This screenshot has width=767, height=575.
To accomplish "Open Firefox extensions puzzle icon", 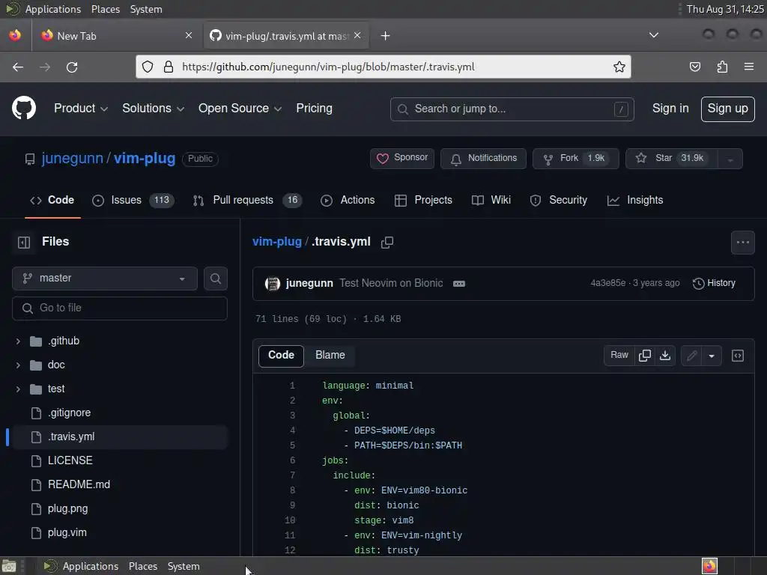I will 722,67.
